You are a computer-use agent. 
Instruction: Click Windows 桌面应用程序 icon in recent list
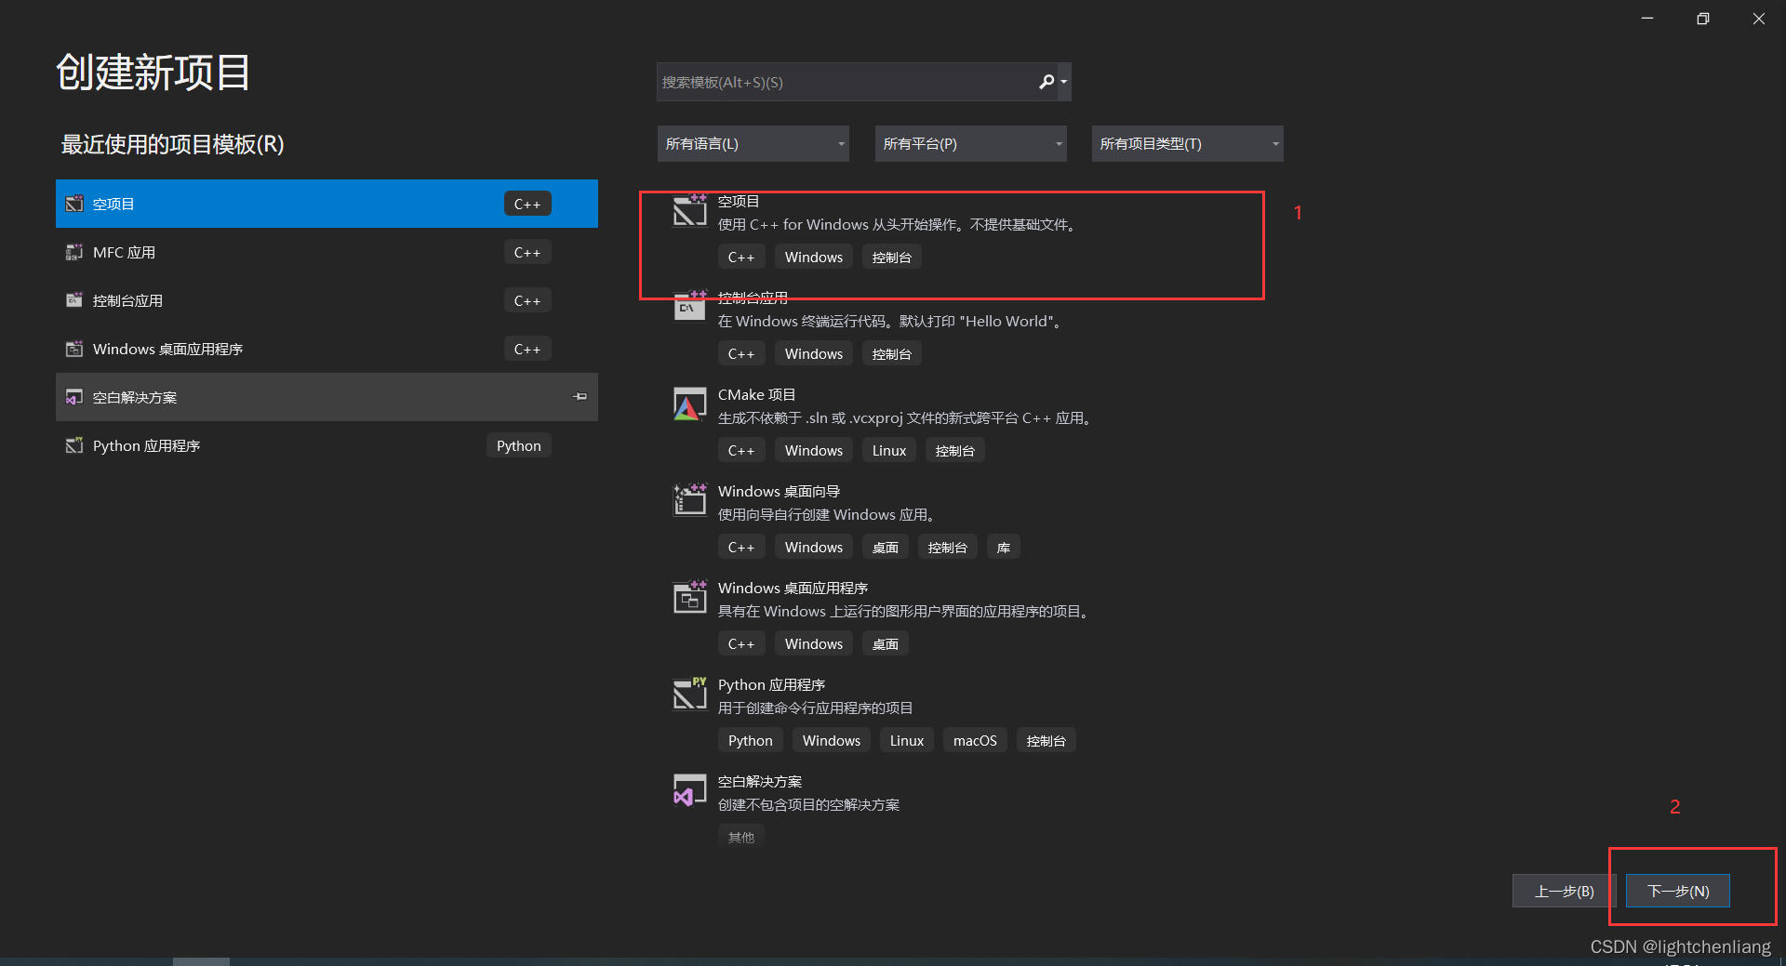coord(74,349)
